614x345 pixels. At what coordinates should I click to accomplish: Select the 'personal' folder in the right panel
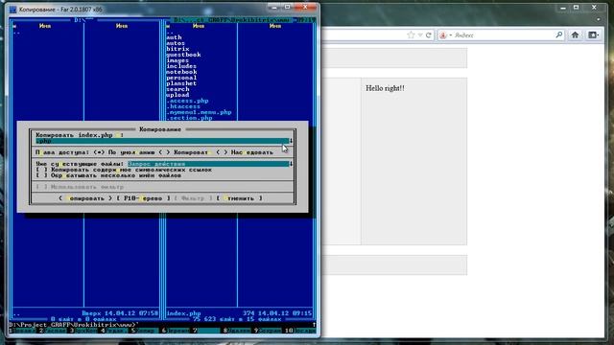click(181, 78)
